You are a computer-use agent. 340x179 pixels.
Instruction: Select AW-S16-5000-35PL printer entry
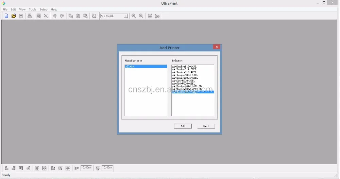pos(184,80)
